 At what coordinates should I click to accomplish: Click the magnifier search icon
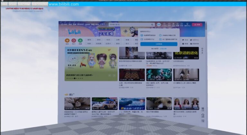click(x=152, y=24)
